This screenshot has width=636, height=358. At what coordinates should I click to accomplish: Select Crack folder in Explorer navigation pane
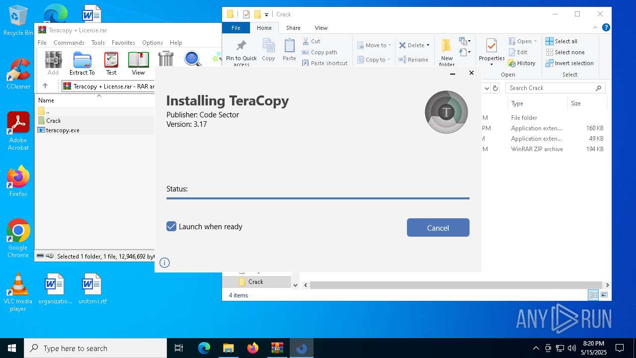click(x=256, y=282)
